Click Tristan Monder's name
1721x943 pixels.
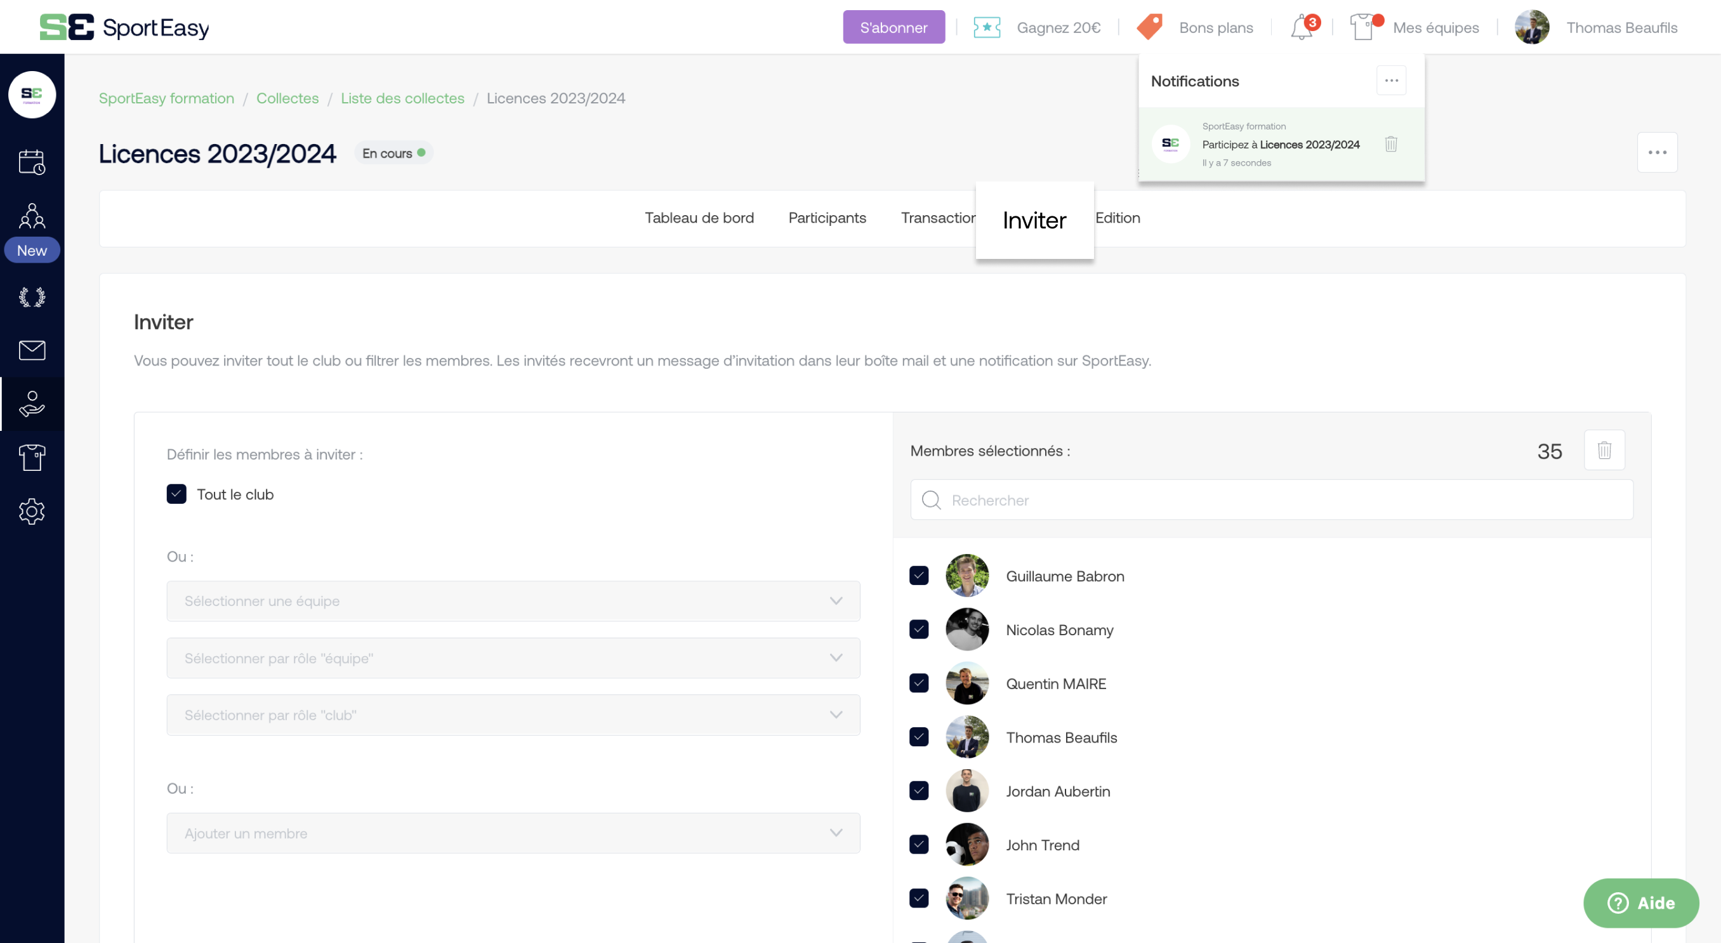point(1056,899)
